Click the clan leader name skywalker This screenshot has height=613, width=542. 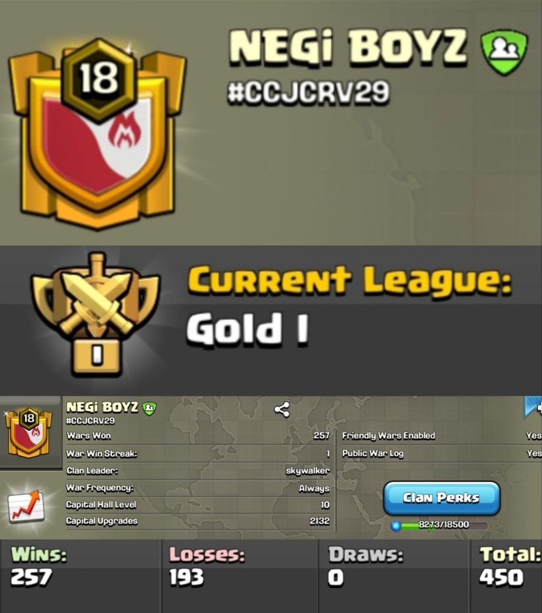[x=307, y=470]
